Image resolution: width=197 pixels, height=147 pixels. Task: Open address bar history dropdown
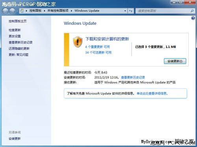125,11
